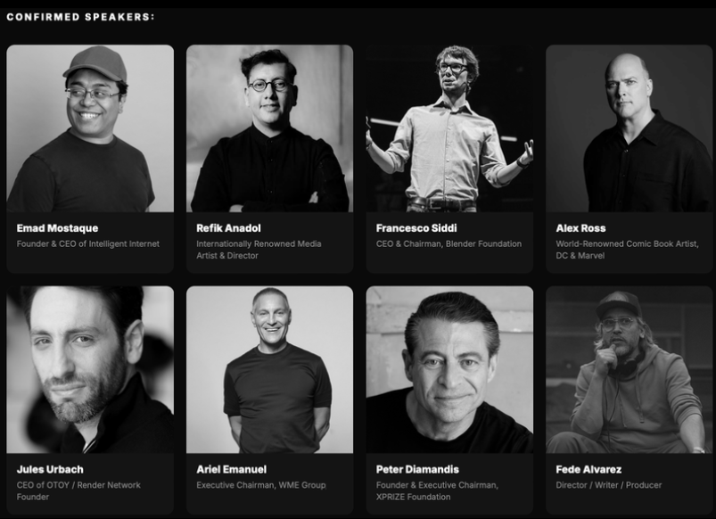The image size is (716, 519).
Task: Select Jules Urbach's headshot image
Action: (x=90, y=369)
